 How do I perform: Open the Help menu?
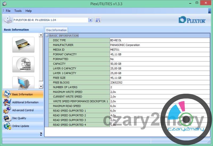(x=28, y=11)
